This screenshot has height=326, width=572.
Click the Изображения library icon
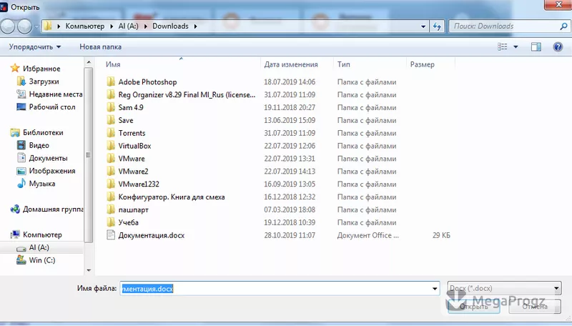(x=21, y=171)
